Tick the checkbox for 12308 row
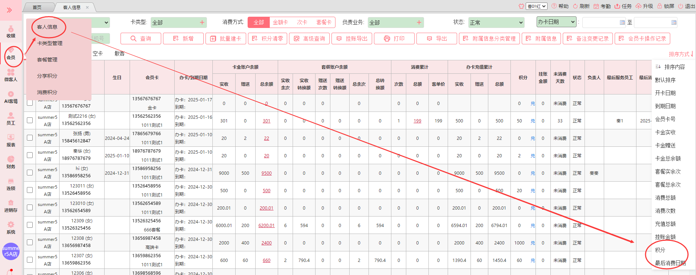Screen dimensions: 696x275 click(30, 242)
